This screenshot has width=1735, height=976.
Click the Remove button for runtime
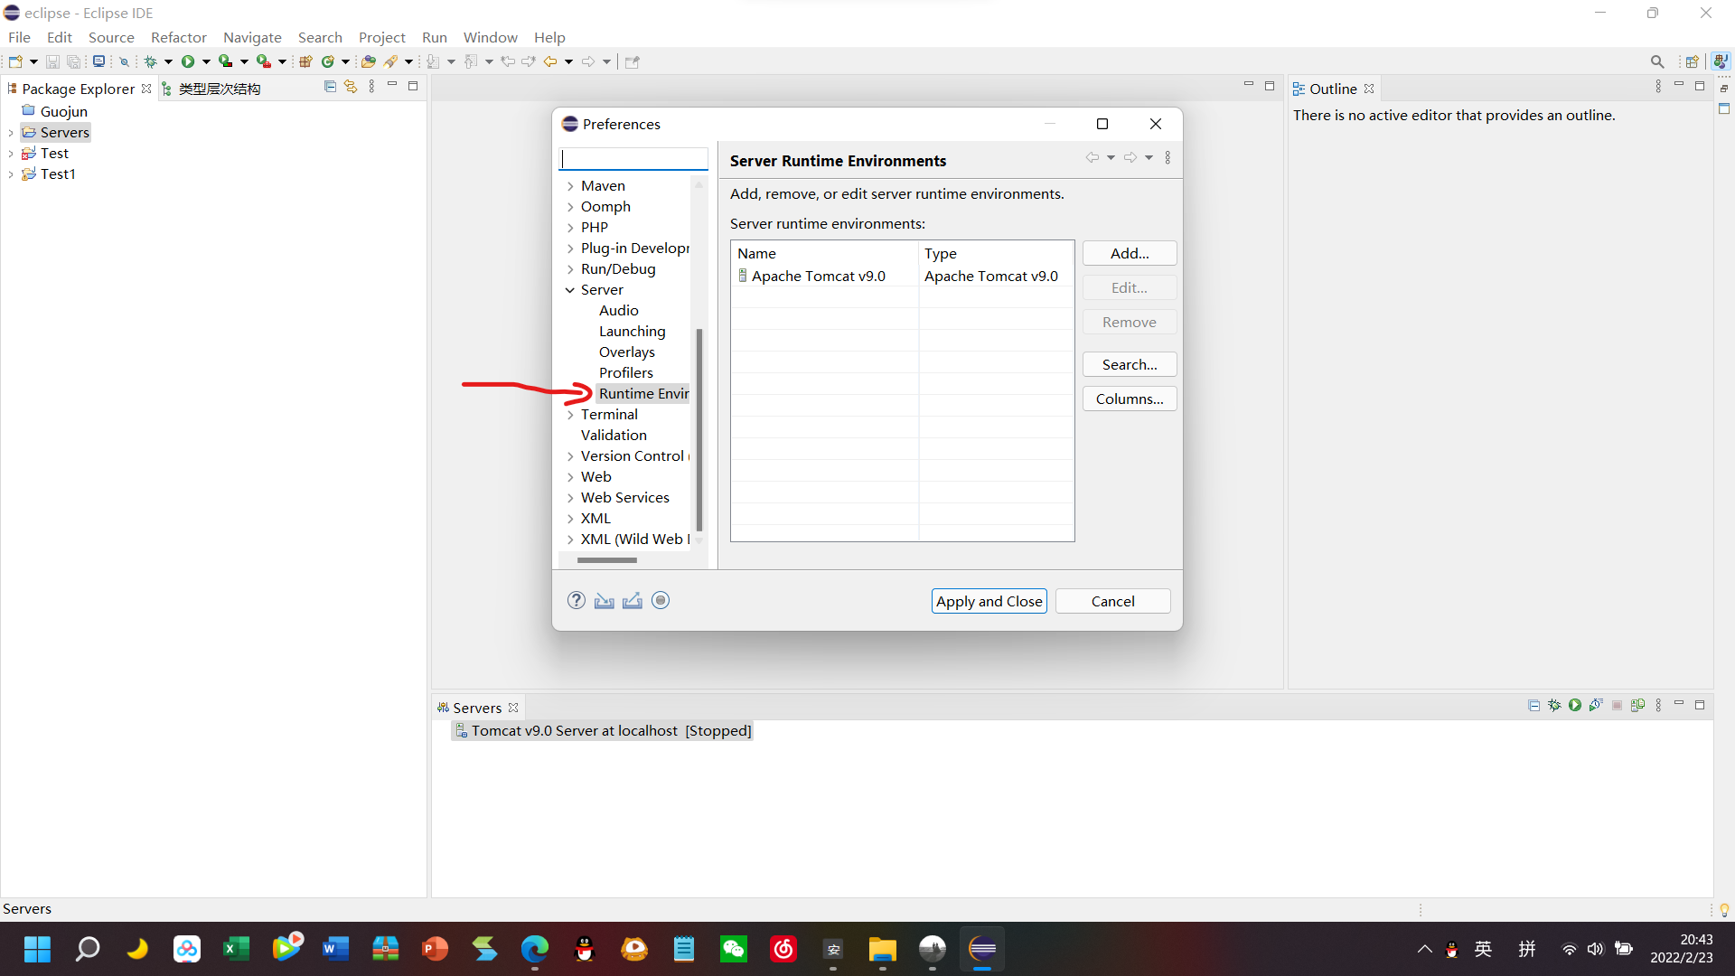pos(1127,322)
